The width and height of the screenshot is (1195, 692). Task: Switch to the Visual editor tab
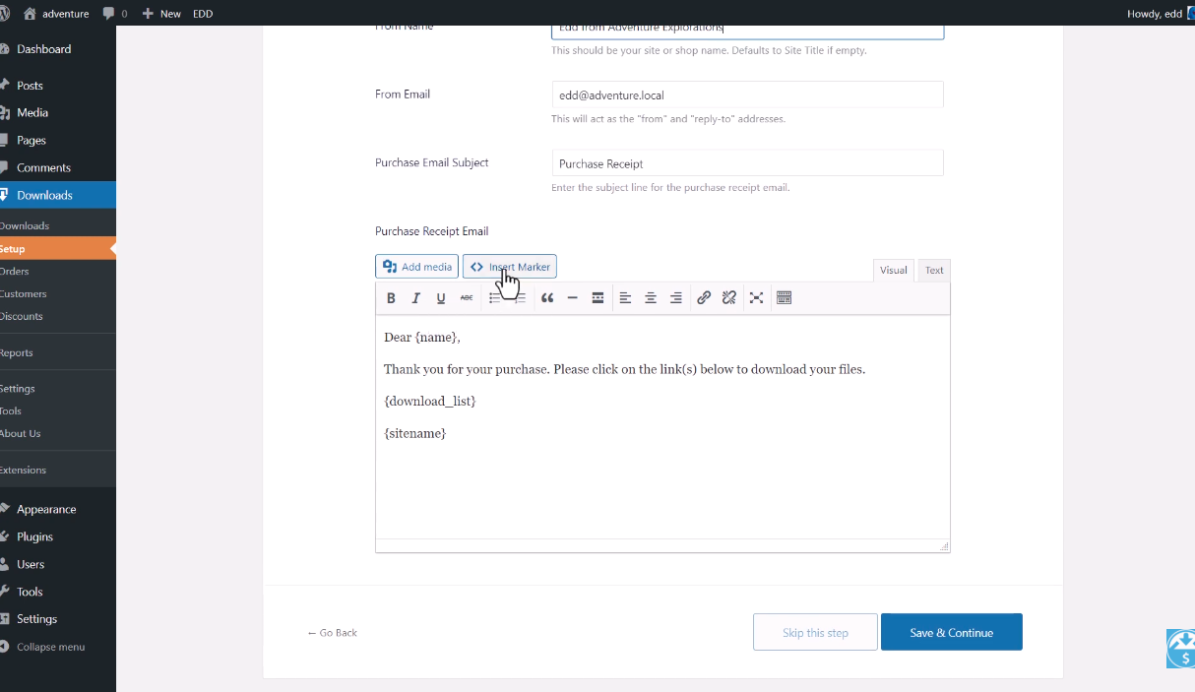pos(893,270)
